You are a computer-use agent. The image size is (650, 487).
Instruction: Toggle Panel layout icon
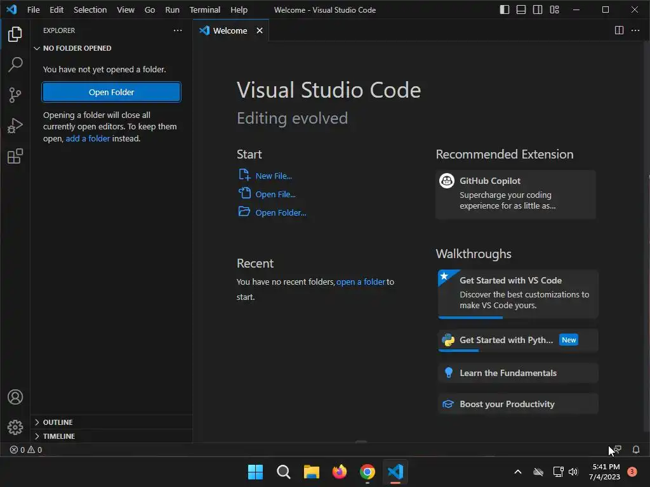(x=521, y=10)
